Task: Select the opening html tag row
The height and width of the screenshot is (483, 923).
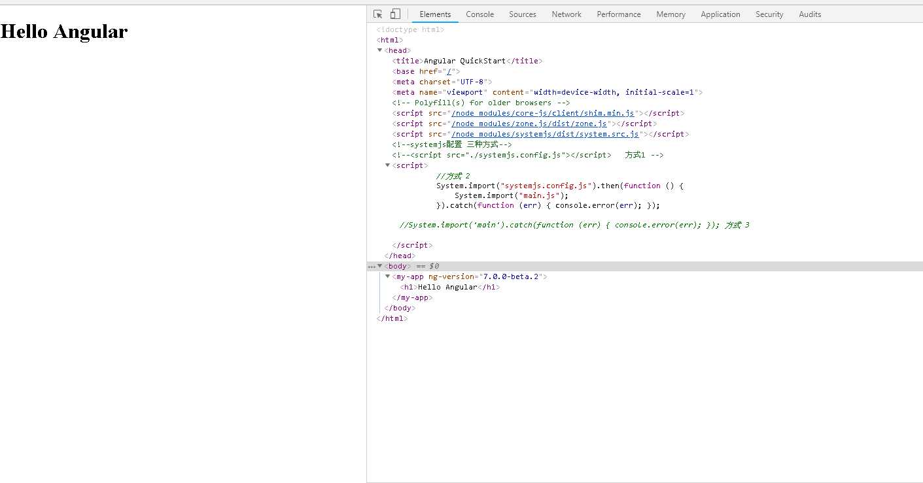Action: [x=389, y=40]
